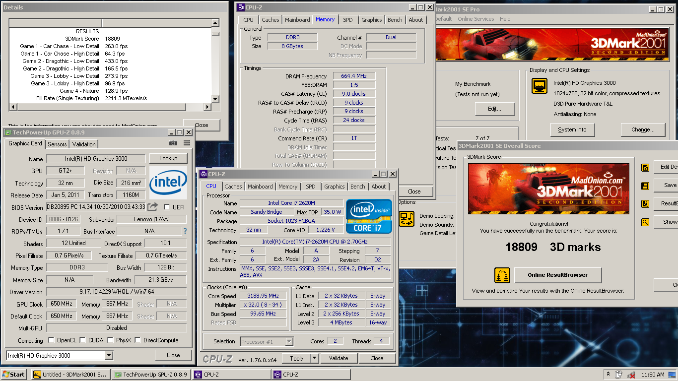
Task: Enable the UEFI checkbox
Action: pos(167,207)
